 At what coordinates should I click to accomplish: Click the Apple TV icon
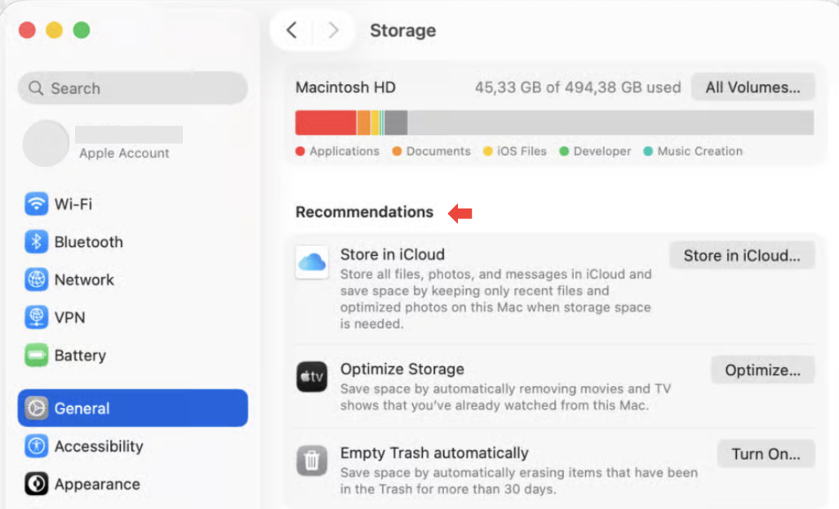click(x=312, y=376)
